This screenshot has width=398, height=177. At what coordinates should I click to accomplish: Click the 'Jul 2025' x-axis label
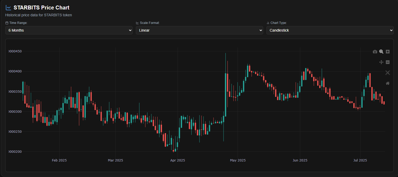tap(360, 160)
